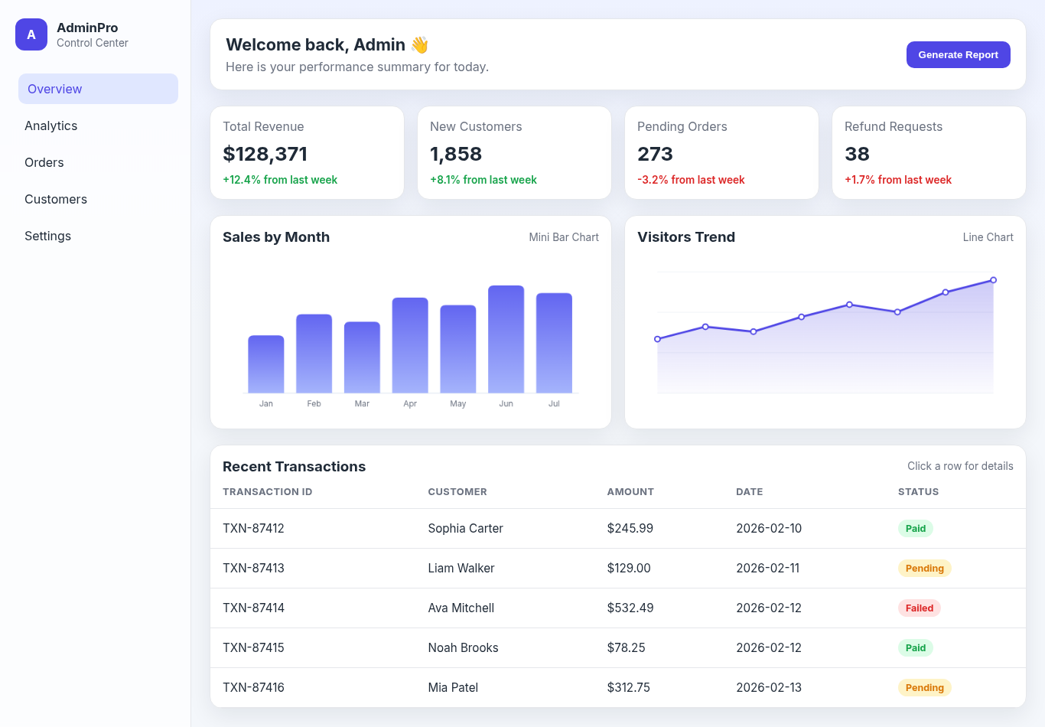This screenshot has height=727, width=1045.
Task: Click the Refund Requests card
Action: [928, 152]
